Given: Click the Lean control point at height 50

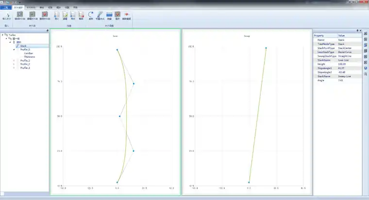Looking at the screenshot, I should [x=120, y=116].
